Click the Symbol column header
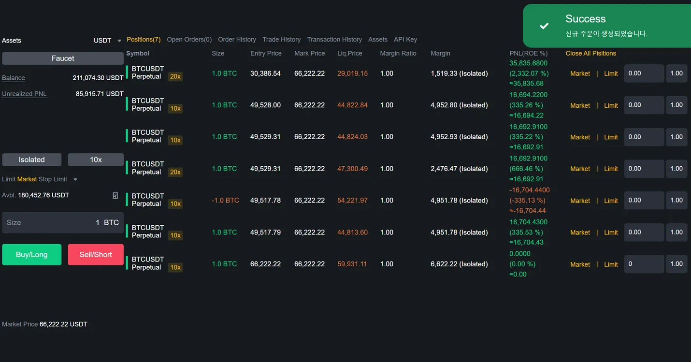The height and width of the screenshot is (362, 691). click(138, 53)
